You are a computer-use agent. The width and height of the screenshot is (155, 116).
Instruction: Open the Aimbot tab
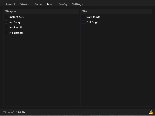point(11,4)
